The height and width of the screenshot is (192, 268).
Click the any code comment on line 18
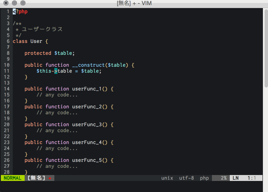tap(57, 113)
